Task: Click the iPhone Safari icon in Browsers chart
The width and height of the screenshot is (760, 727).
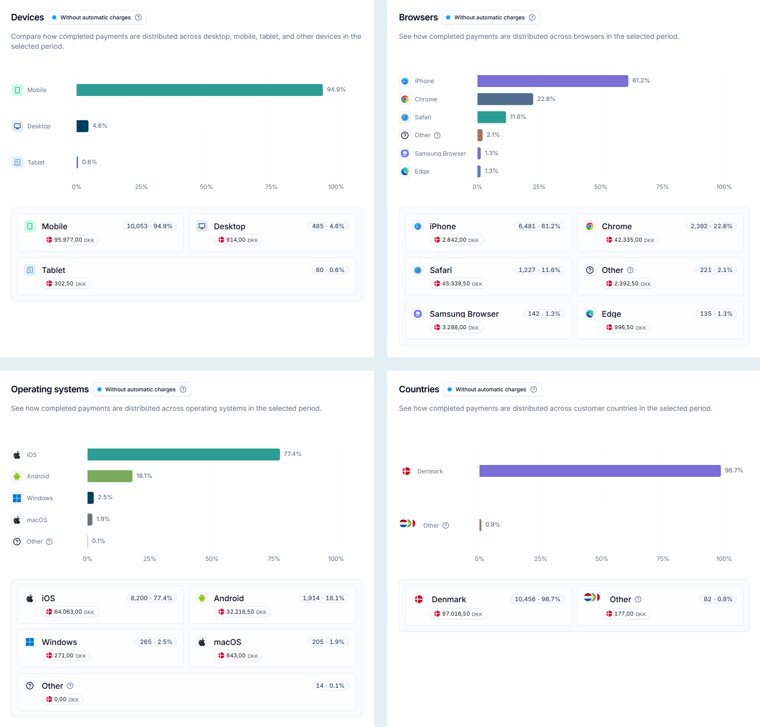Action: tap(405, 81)
